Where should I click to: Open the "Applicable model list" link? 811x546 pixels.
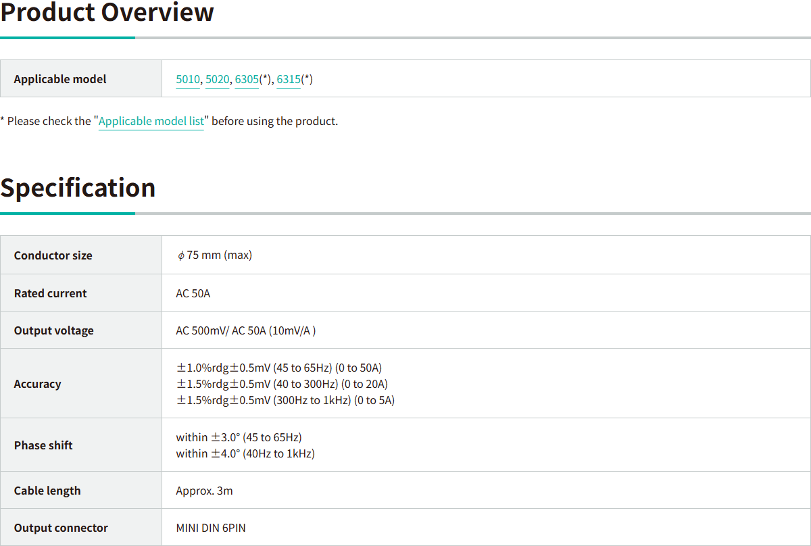[151, 122]
